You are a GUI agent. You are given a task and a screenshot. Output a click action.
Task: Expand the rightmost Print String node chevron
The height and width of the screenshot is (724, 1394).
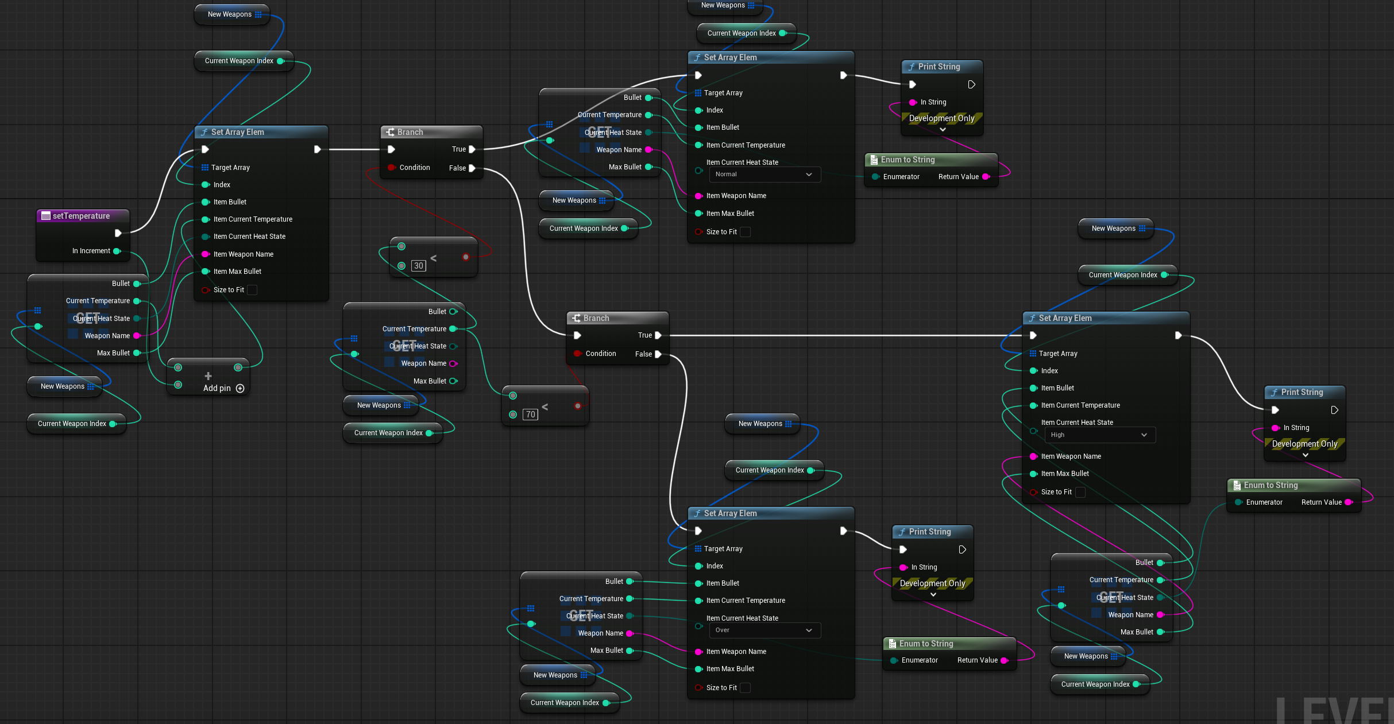point(1305,455)
